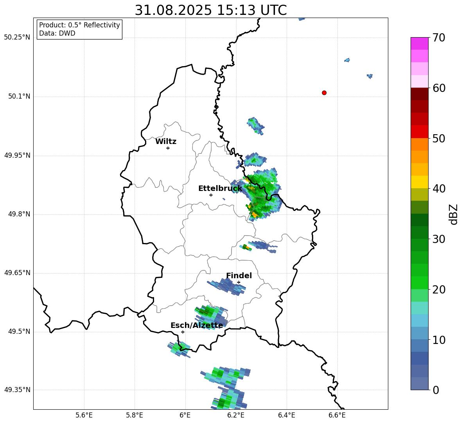Image resolution: width=463 pixels, height=423 pixels.
Task: Click the 6.6°E longitude label
Action: click(337, 415)
